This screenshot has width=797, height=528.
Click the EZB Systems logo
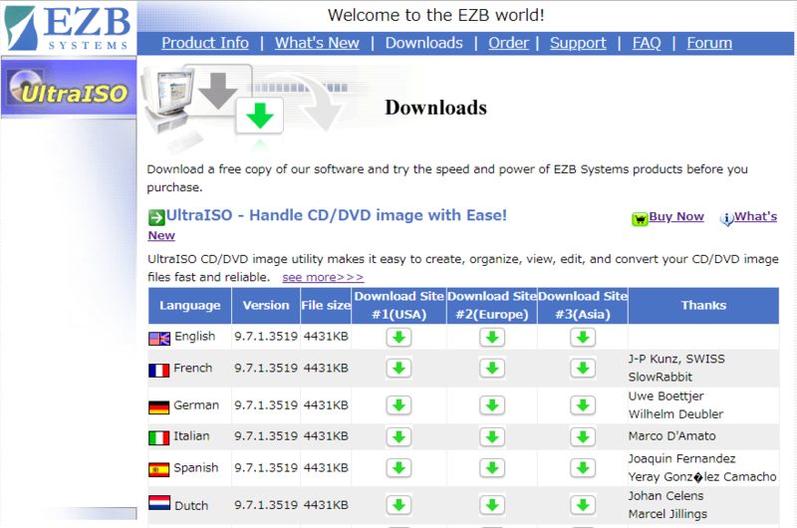click(x=68, y=28)
